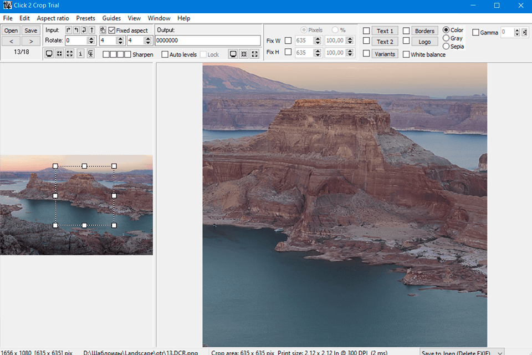Enable the checkbox next to Text 2

coord(366,40)
